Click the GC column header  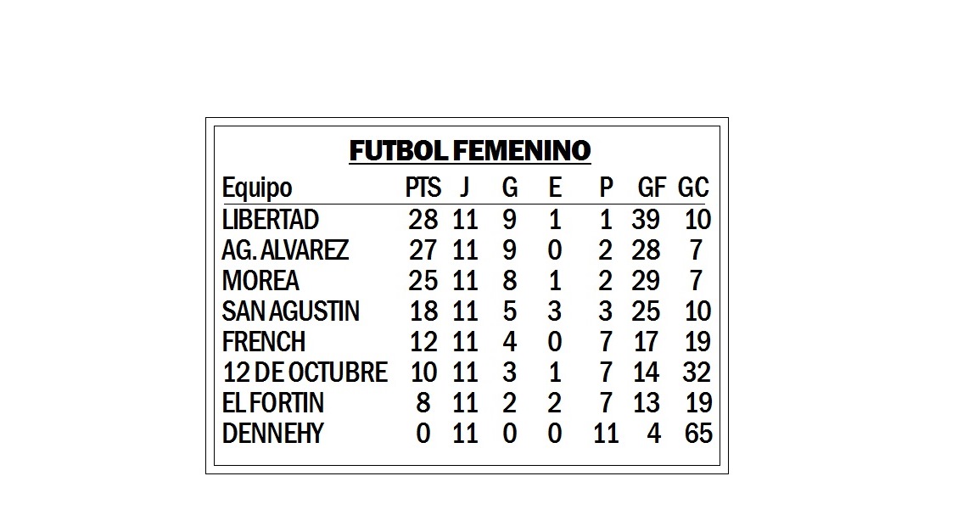coord(693,188)
